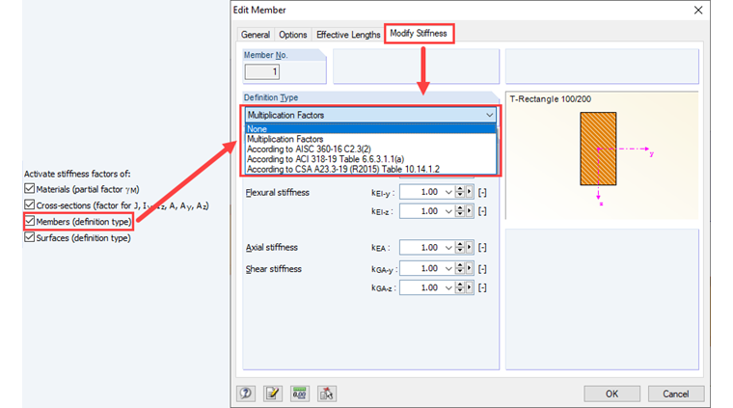
Task: Choose According to ACI 318-19 Table option
Action: click(x=370, y=159)
